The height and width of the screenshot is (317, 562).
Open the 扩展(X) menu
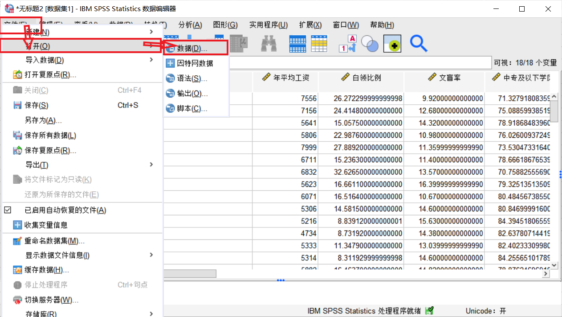tap(310, 25)
